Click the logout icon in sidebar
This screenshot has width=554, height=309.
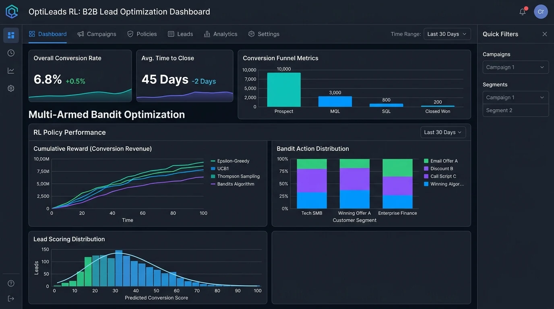[x=11, y=299]
